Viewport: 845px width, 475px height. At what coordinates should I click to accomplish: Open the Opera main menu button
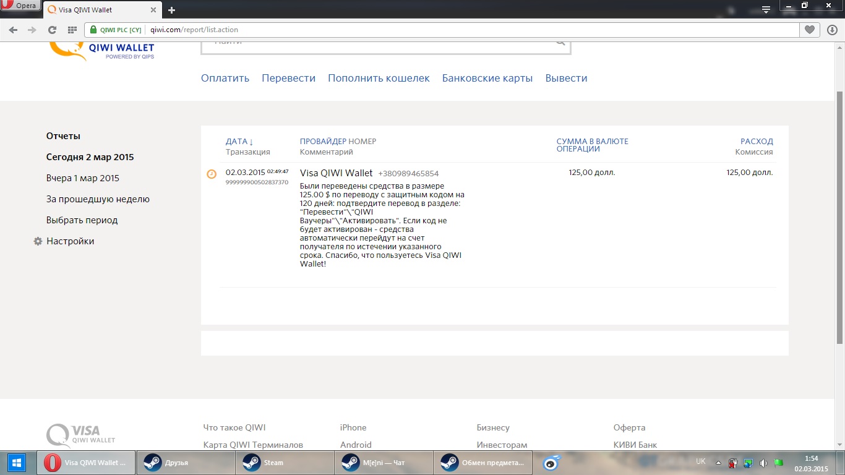point(21,6)
